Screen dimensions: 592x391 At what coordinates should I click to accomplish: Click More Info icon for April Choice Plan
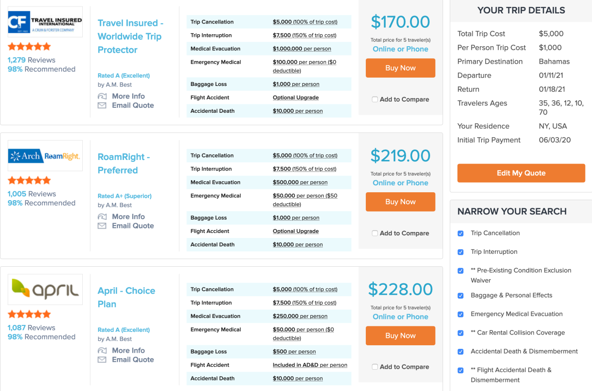click(x=102, y=350)
